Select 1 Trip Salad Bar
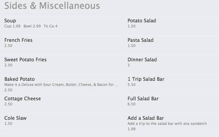219x137 pixels. tap(146, 79)
